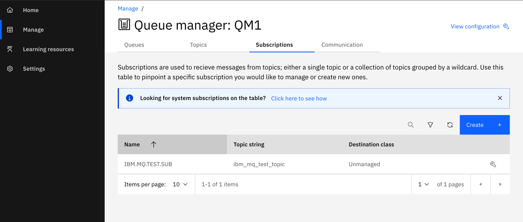
Task: Click the Learning resources icon
Action: 10,49
